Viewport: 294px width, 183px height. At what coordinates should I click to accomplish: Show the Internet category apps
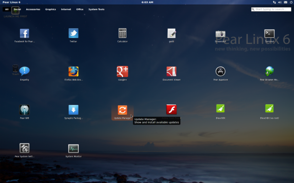coord(66,9)
